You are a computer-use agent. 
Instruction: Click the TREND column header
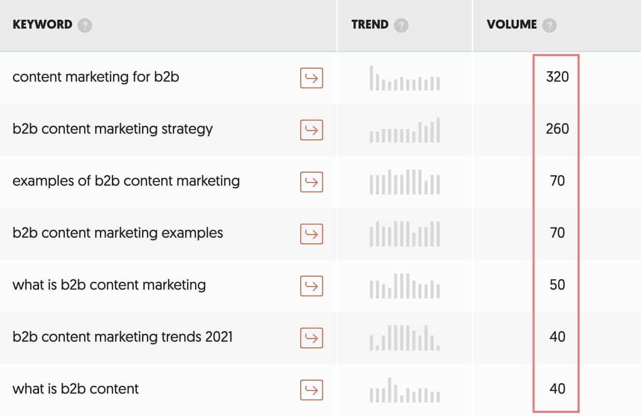[370, 25]
